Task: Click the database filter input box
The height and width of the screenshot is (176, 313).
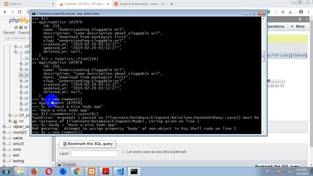Action: pos(17,38)
